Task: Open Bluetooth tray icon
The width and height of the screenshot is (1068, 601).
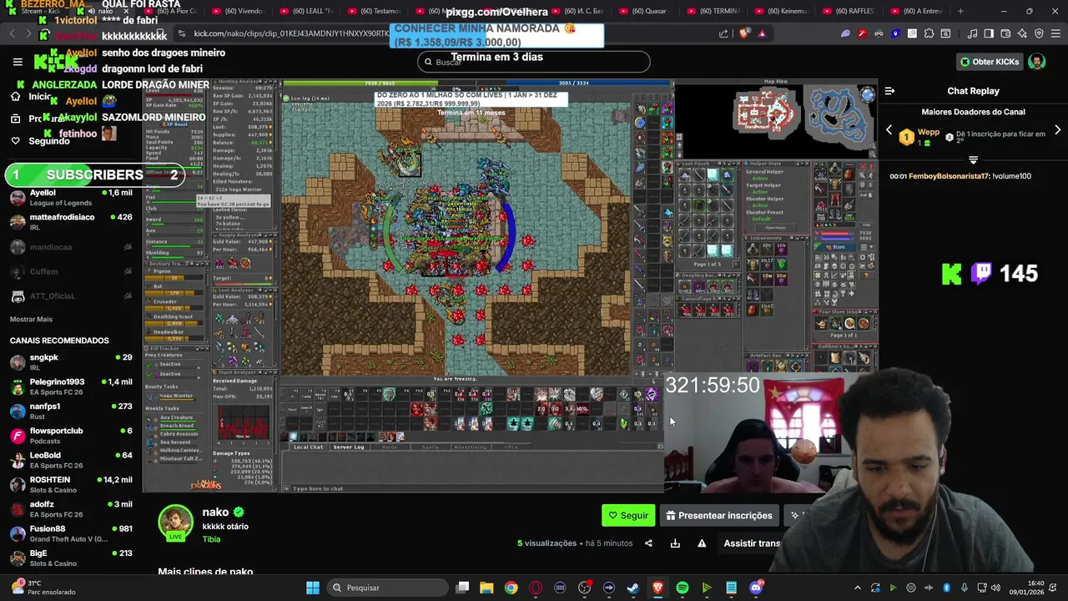Action: (x=946, y=588)
